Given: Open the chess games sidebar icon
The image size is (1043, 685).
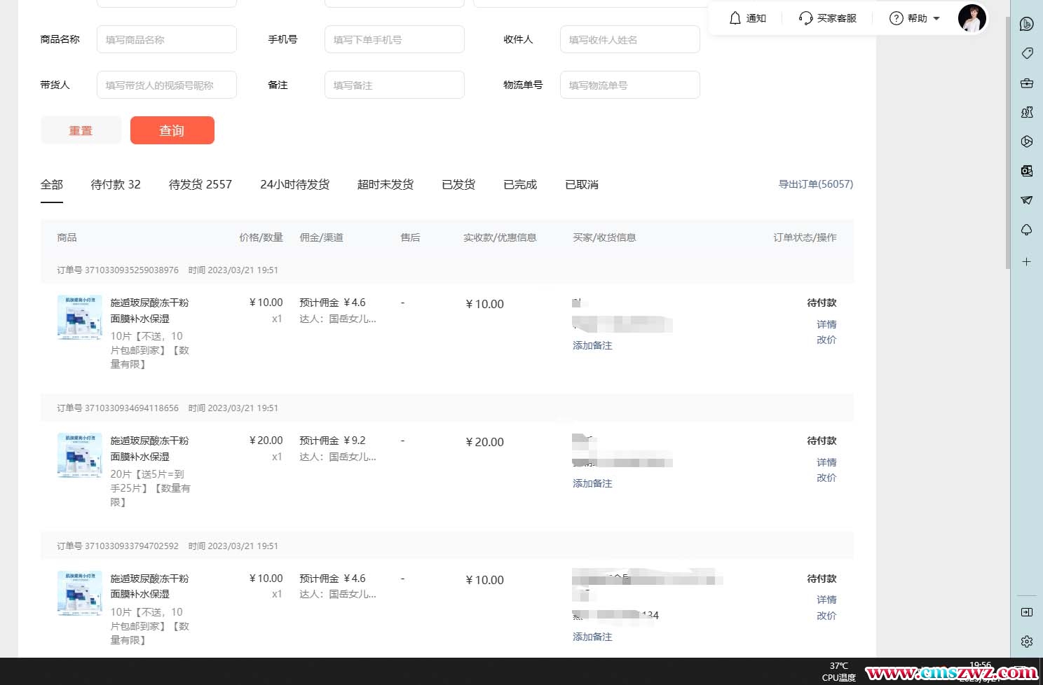Looking at the screenshot, I should click(1027, 112).
